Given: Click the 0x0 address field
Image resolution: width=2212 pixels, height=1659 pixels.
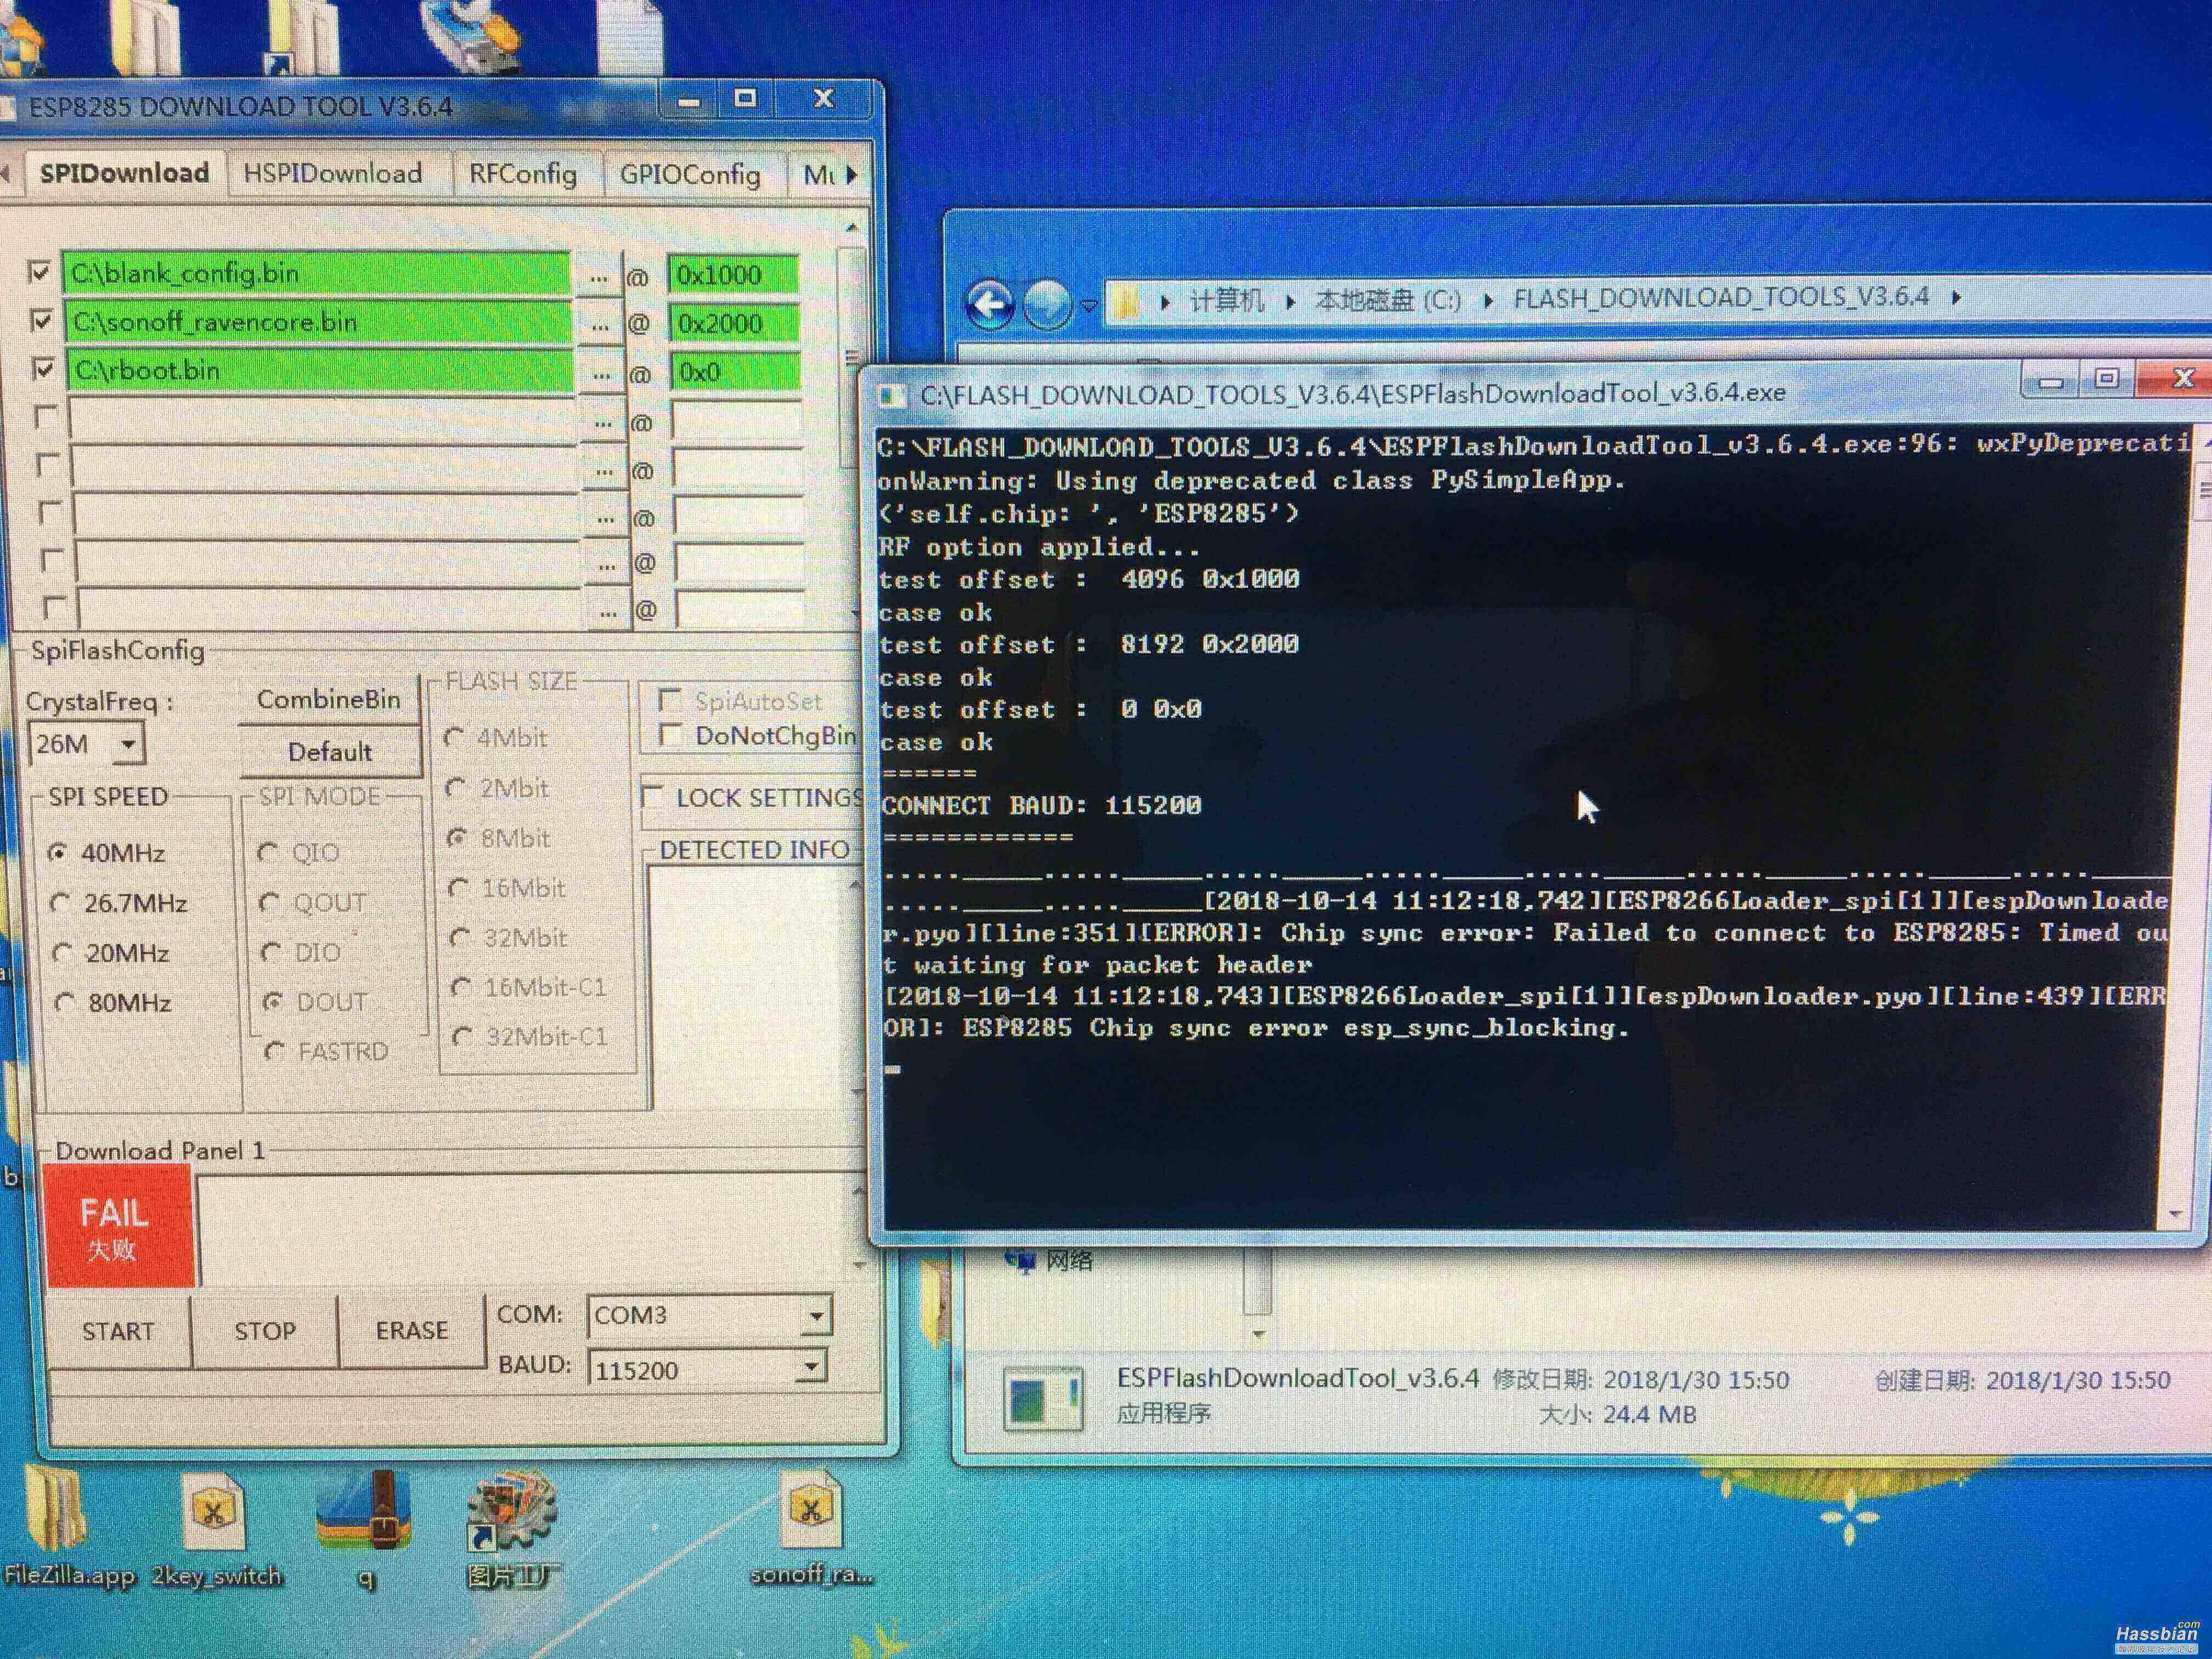Looking at the screenshot, I should pyautogui.click(x=736, y=372).
